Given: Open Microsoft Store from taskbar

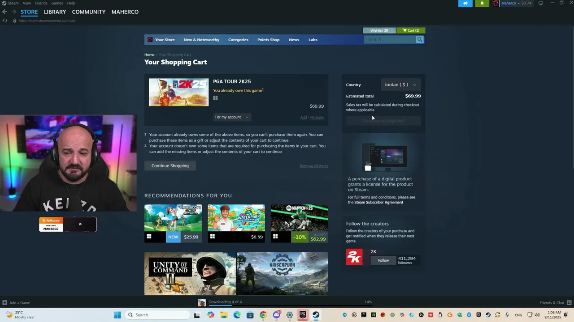Looking at the screenshot, I should click(250, 315).
